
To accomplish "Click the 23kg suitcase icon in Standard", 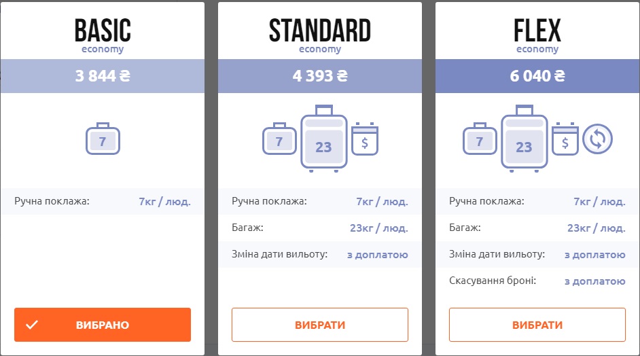I will click(x=323, y=139).
